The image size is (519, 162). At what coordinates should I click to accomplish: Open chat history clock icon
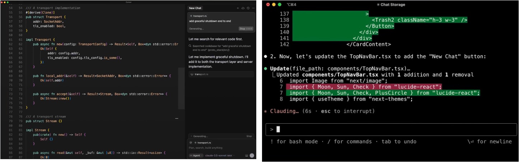point(248,8)
